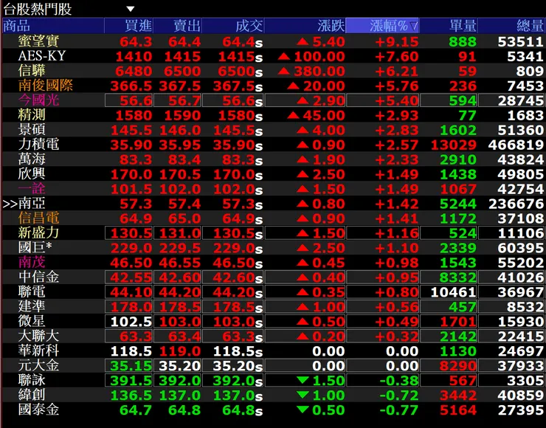Viewport: 546px width, 428px height.
Task: Click the 13029 single volume value
Action: (454, 145)
